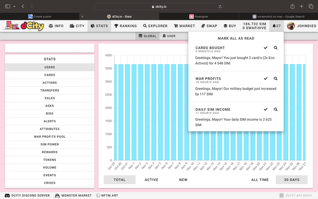The width and height of the screenshot is (318, 199).
Task: Select ASKS in the stats list
Action: (x=50, y=106)
